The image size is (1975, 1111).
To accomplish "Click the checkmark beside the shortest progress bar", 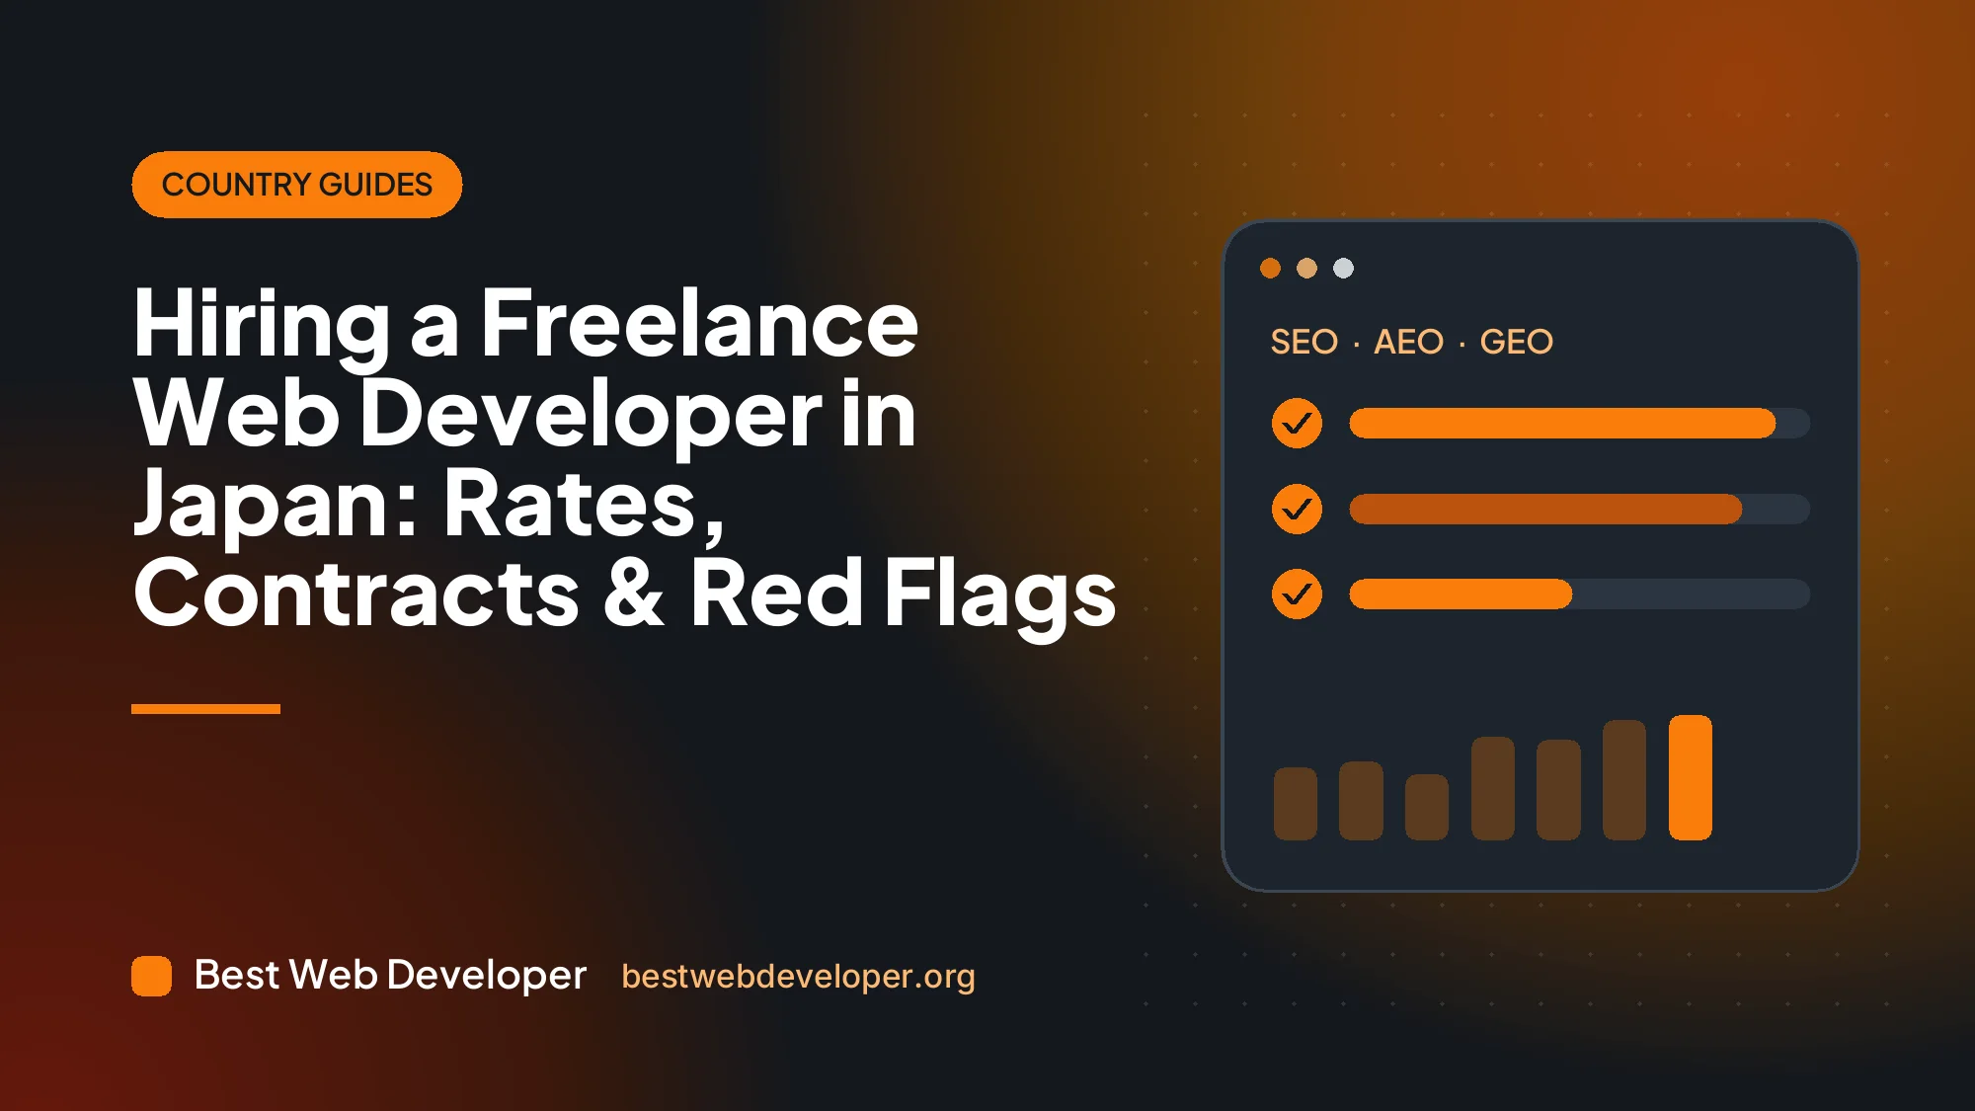I will (1297, 595).
